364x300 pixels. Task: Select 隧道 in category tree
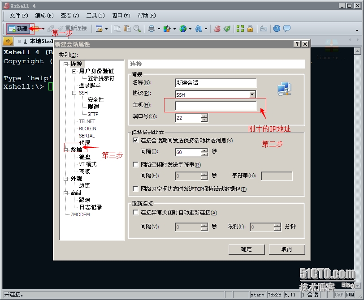click(93, 107)
